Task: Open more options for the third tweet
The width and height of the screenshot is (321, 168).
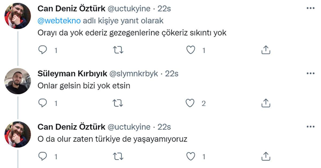Action: 310,127
